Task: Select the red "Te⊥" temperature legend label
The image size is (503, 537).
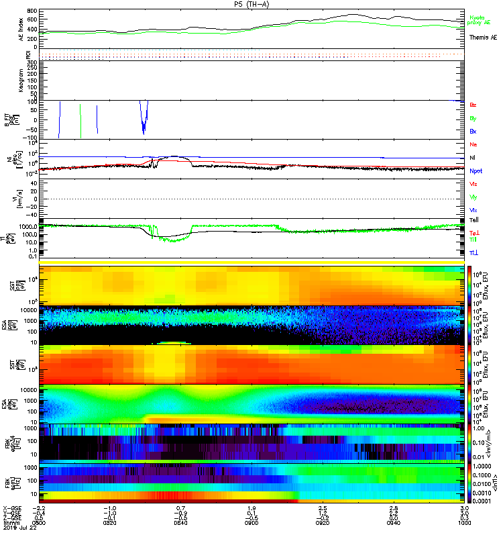Action: [474, 233]
